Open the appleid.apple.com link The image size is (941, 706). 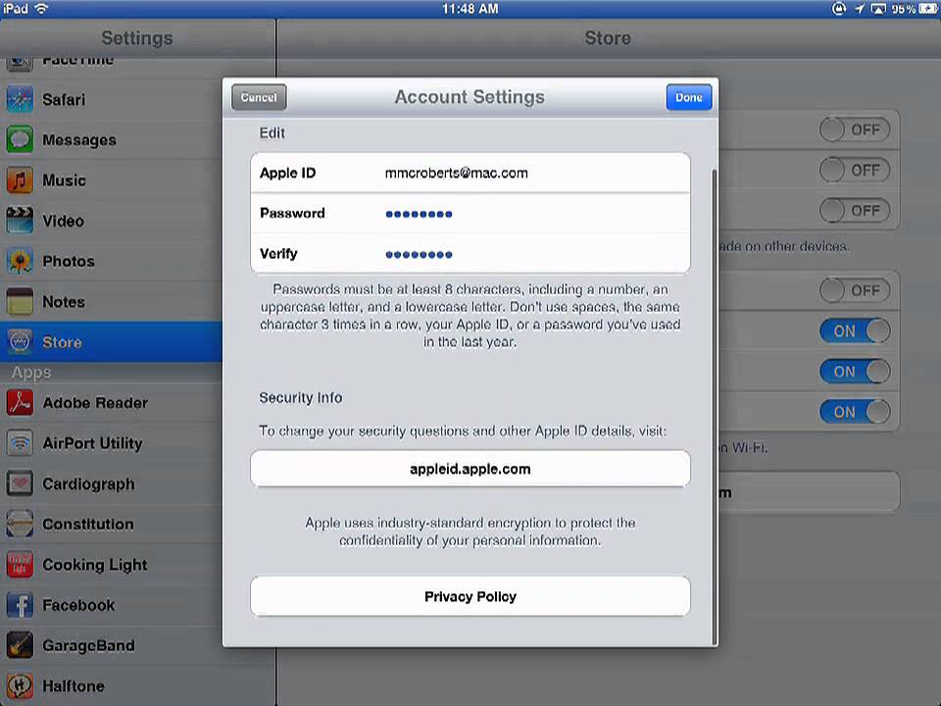coord(470,469)
